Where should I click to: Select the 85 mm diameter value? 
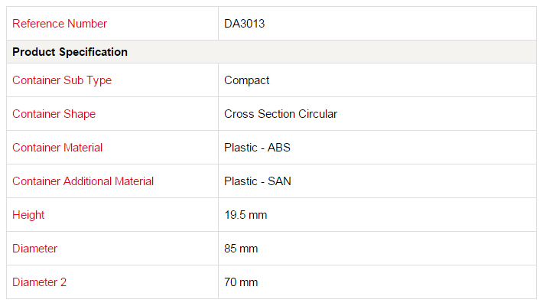click(x=241, y=249)
